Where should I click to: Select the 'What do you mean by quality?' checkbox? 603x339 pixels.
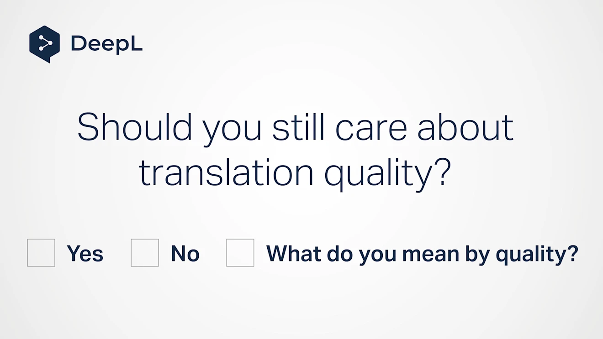(x=240, y=253)
